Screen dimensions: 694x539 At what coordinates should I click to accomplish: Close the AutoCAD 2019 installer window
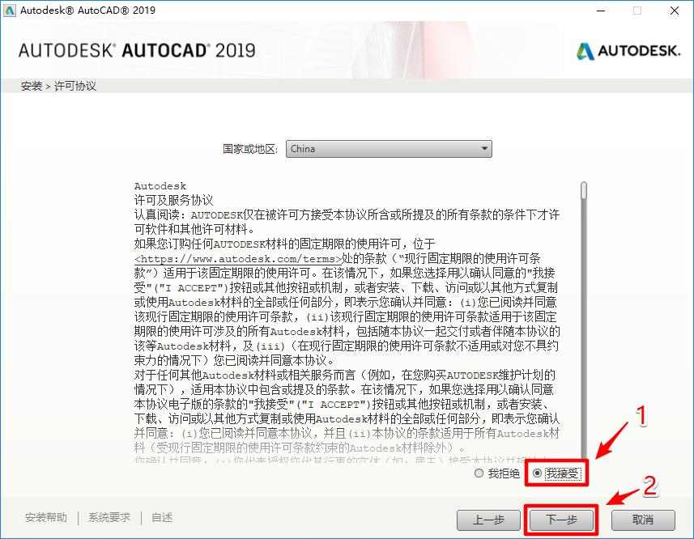coord(675,11)
